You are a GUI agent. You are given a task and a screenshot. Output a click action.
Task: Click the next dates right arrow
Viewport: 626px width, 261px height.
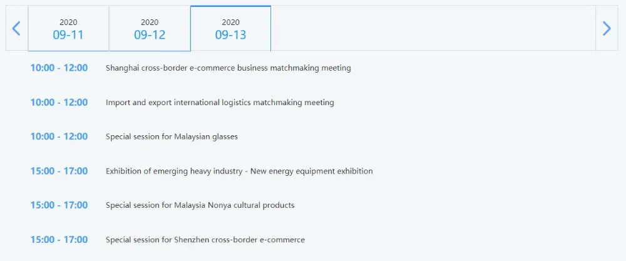606,28
